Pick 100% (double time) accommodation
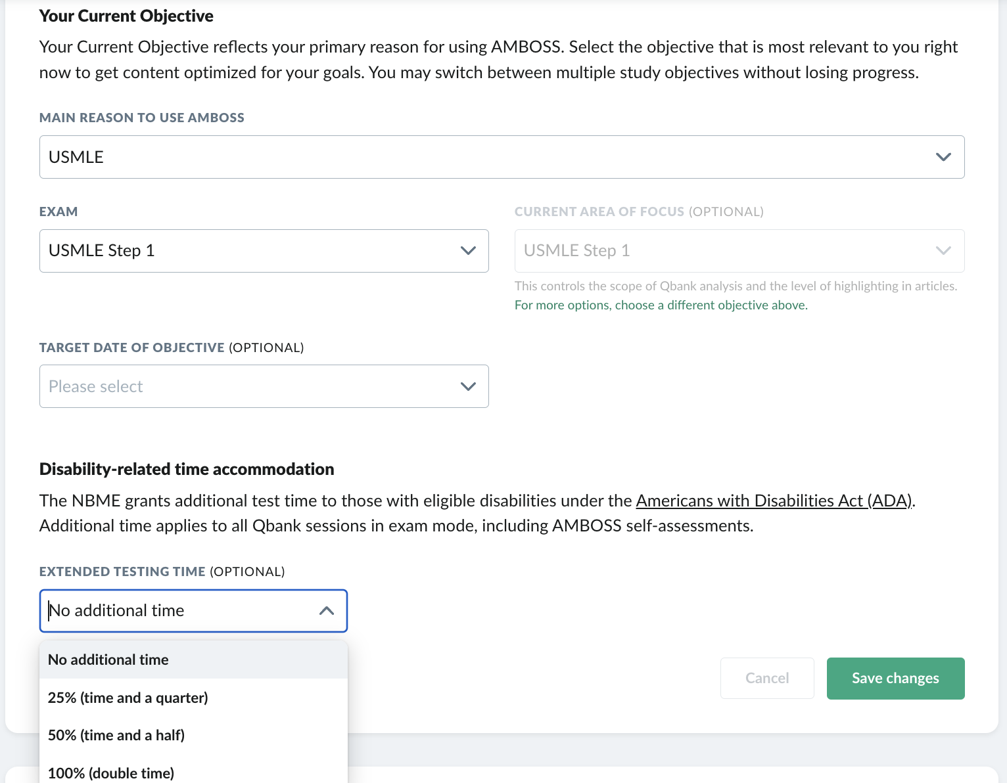Screen dimensions: 1007x783 point(110,773)
